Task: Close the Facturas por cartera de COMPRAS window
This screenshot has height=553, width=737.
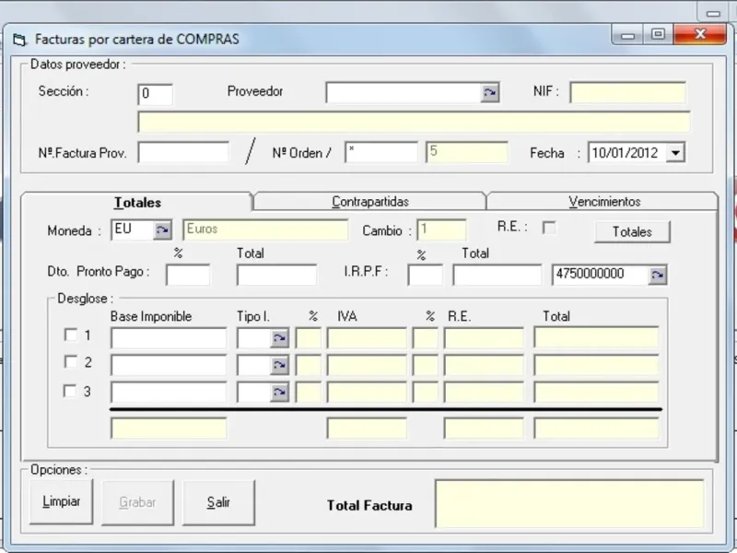Action: tap(700, 34)
